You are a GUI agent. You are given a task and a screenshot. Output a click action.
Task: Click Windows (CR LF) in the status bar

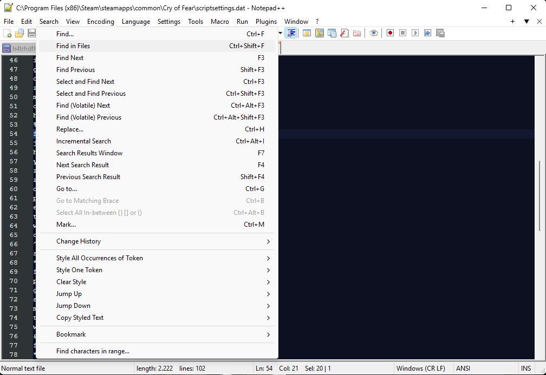point(421,369)
